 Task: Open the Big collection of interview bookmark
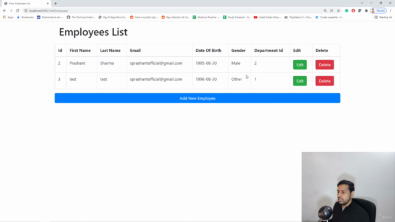click(x=175, y=17)
